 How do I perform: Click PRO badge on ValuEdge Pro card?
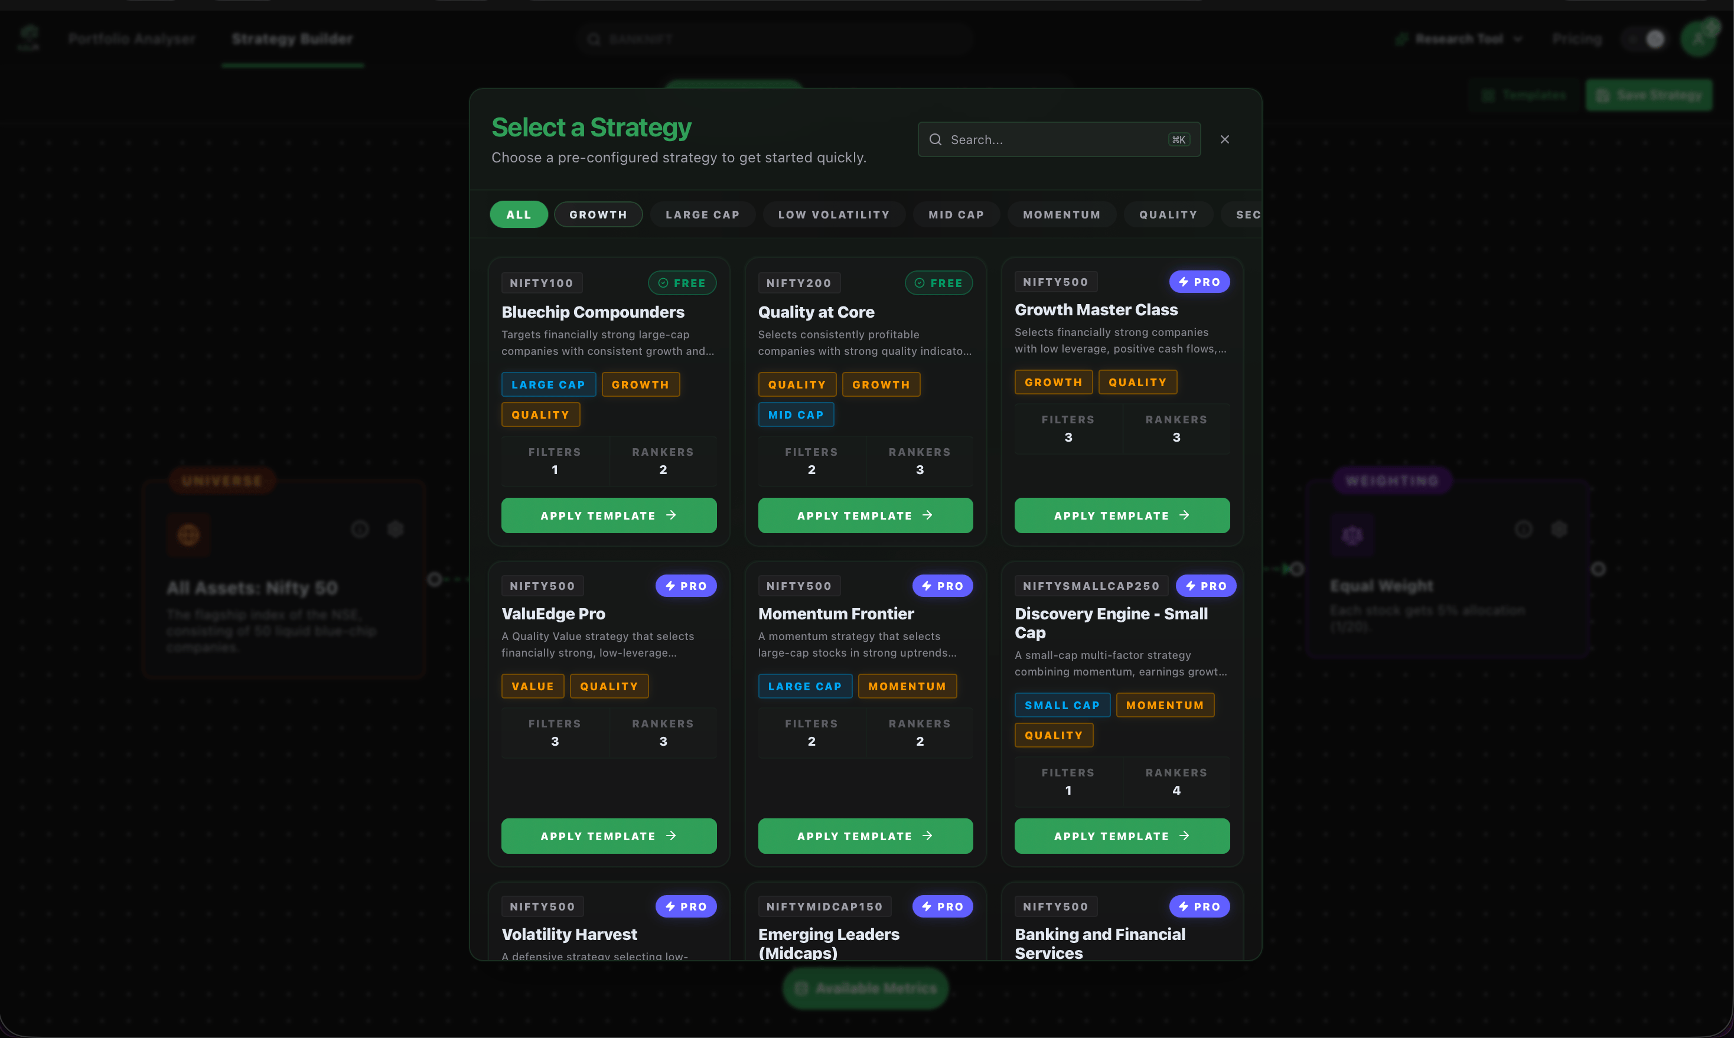(686, 586)
